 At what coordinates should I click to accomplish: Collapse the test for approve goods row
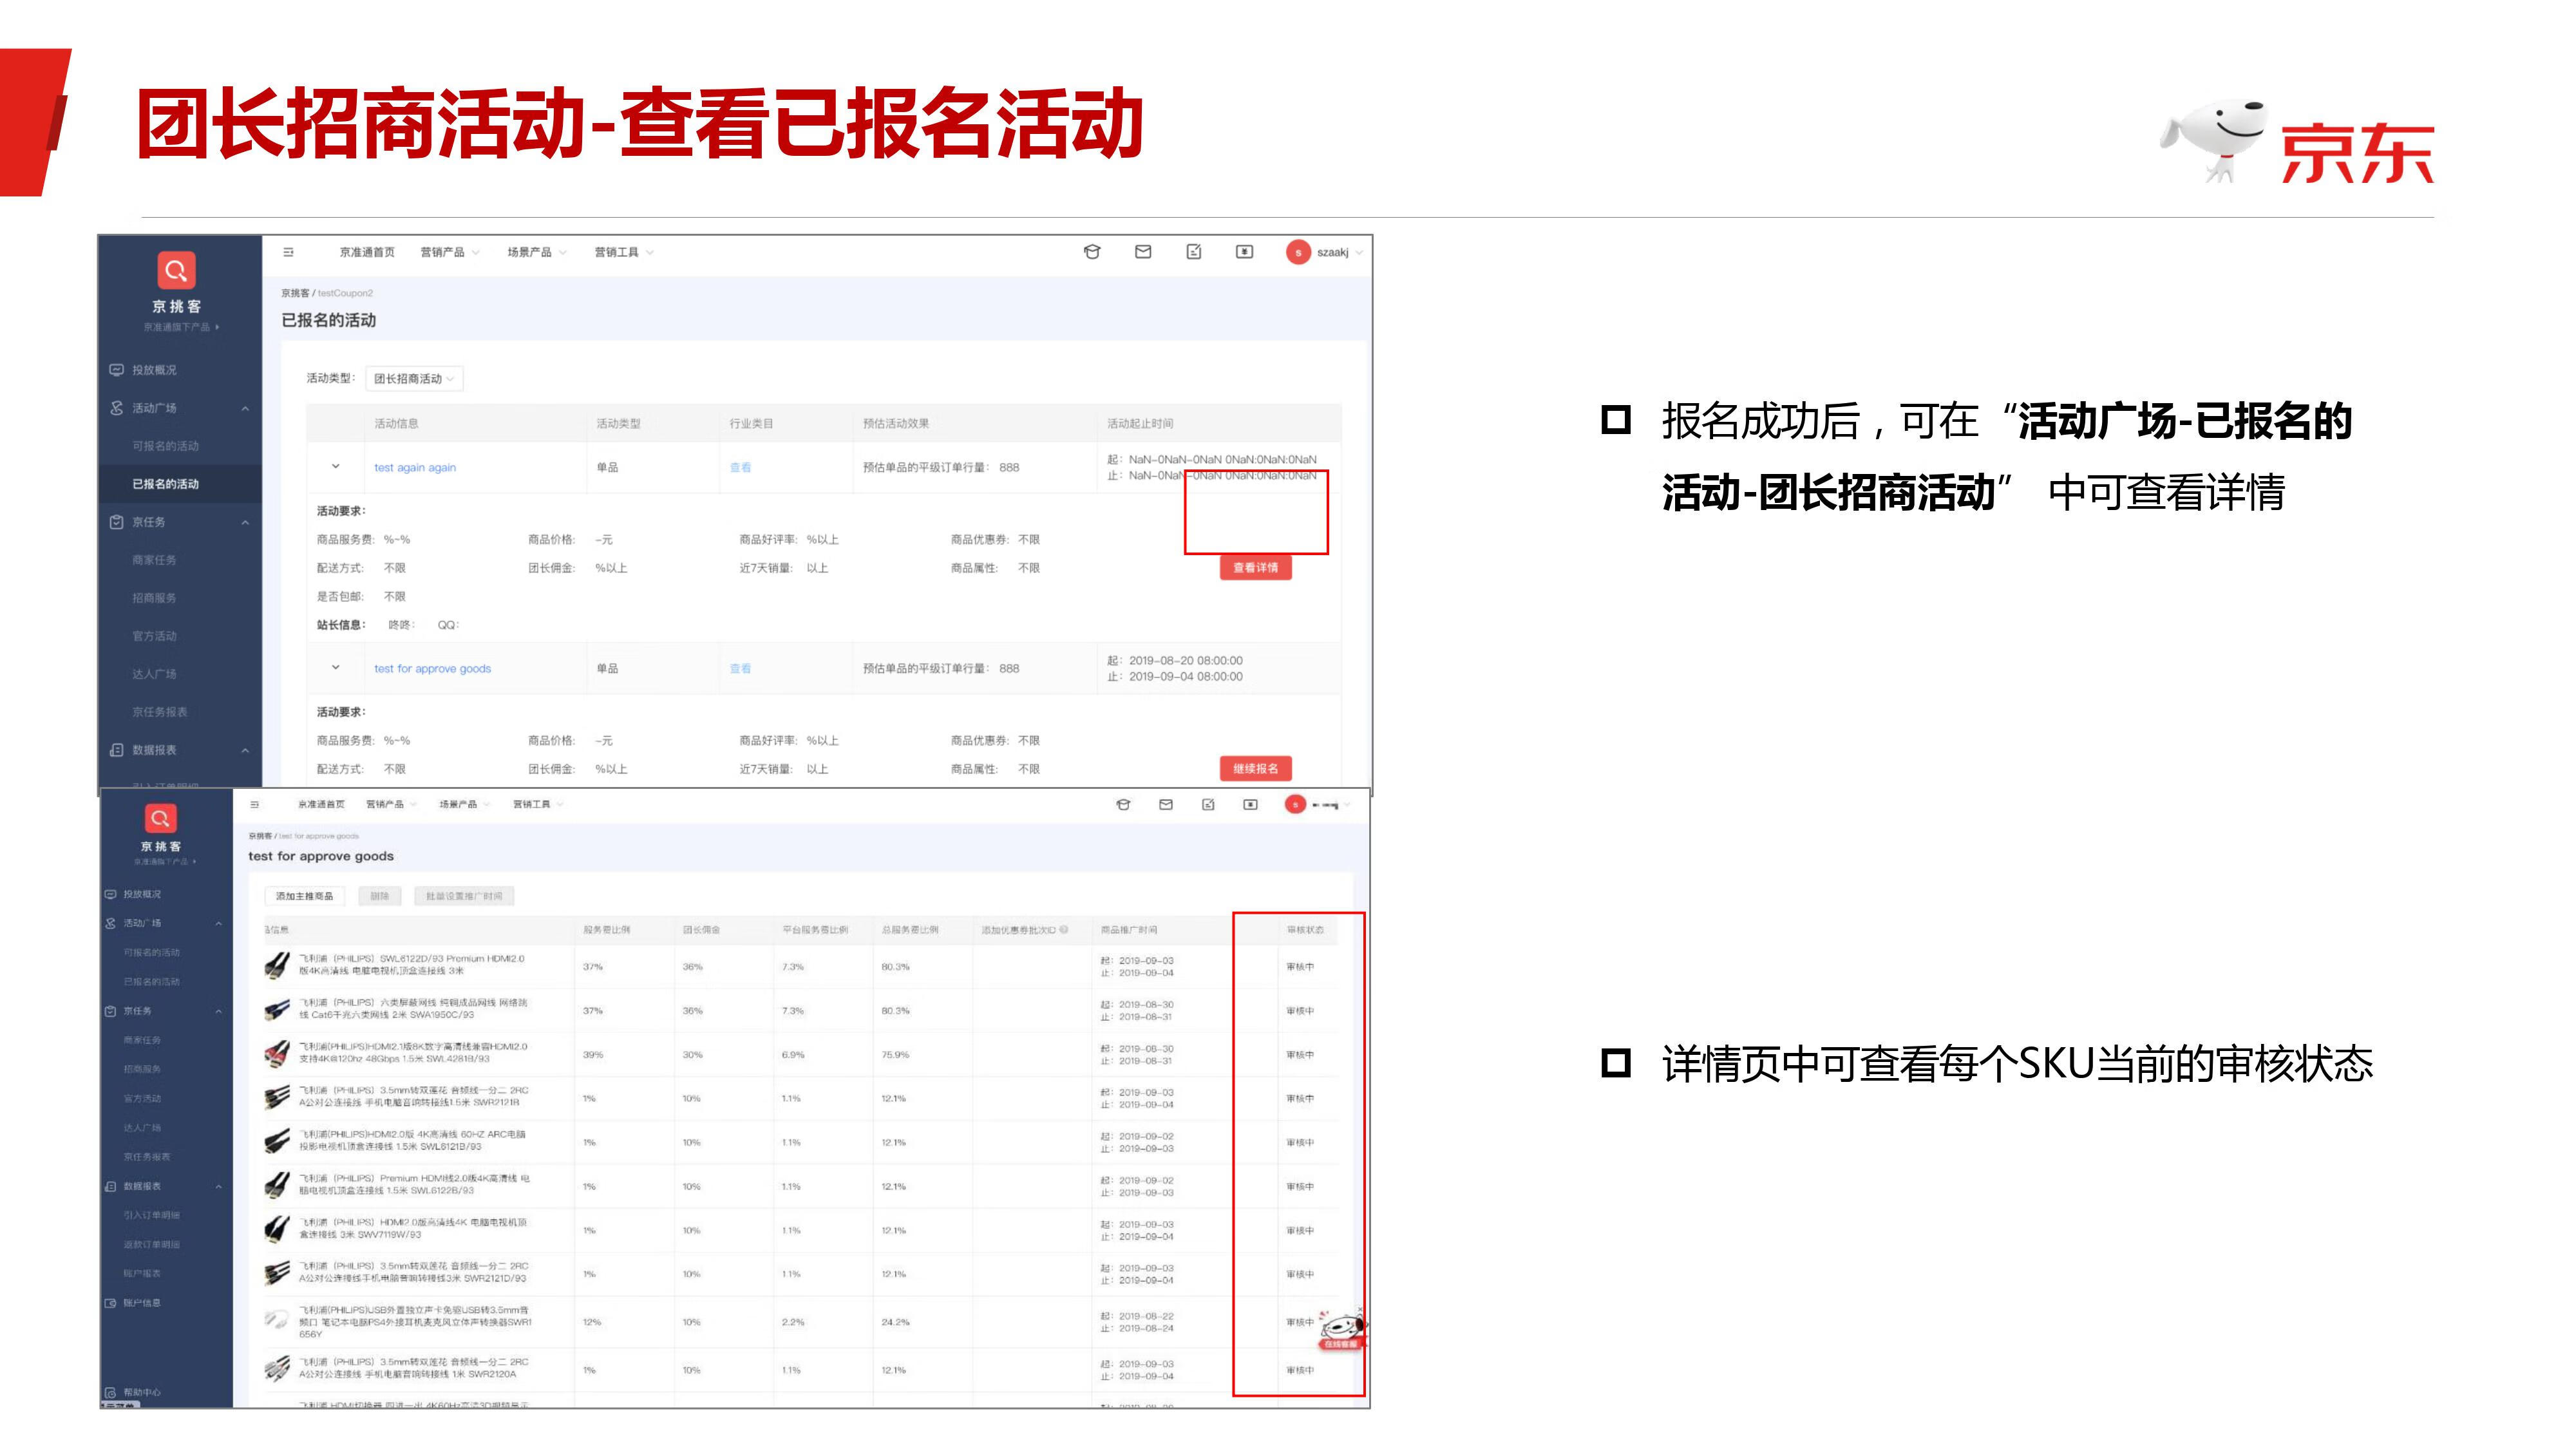336,667
